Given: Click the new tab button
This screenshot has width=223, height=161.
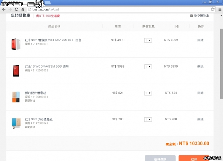Looking at the screenshot, I should coord(48,3).
